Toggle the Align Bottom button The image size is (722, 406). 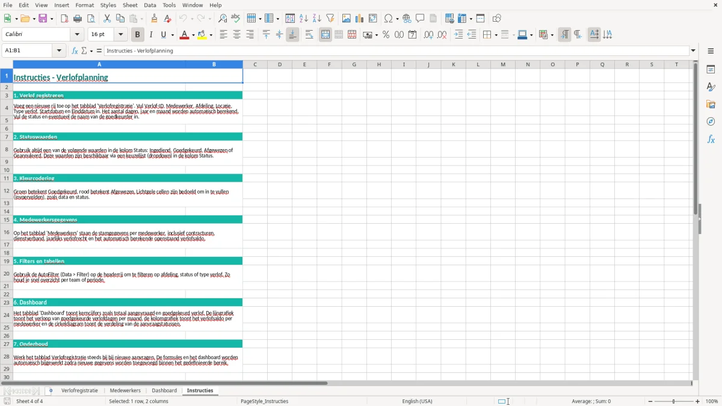point(292,35)
